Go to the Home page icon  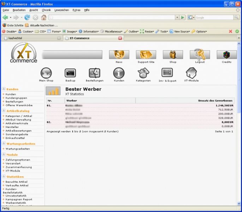44,17
